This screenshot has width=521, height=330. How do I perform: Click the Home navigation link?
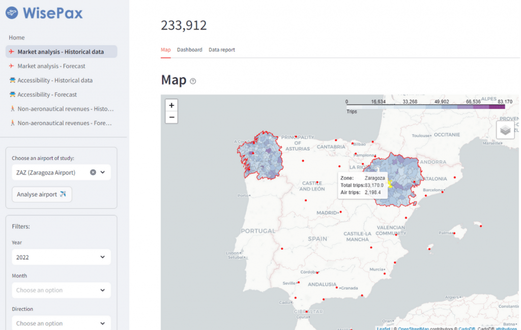(x=17, y=38)
